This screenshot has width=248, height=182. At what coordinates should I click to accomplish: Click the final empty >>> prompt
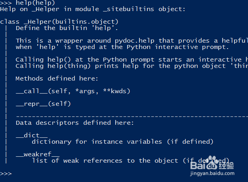click(6, 173)
